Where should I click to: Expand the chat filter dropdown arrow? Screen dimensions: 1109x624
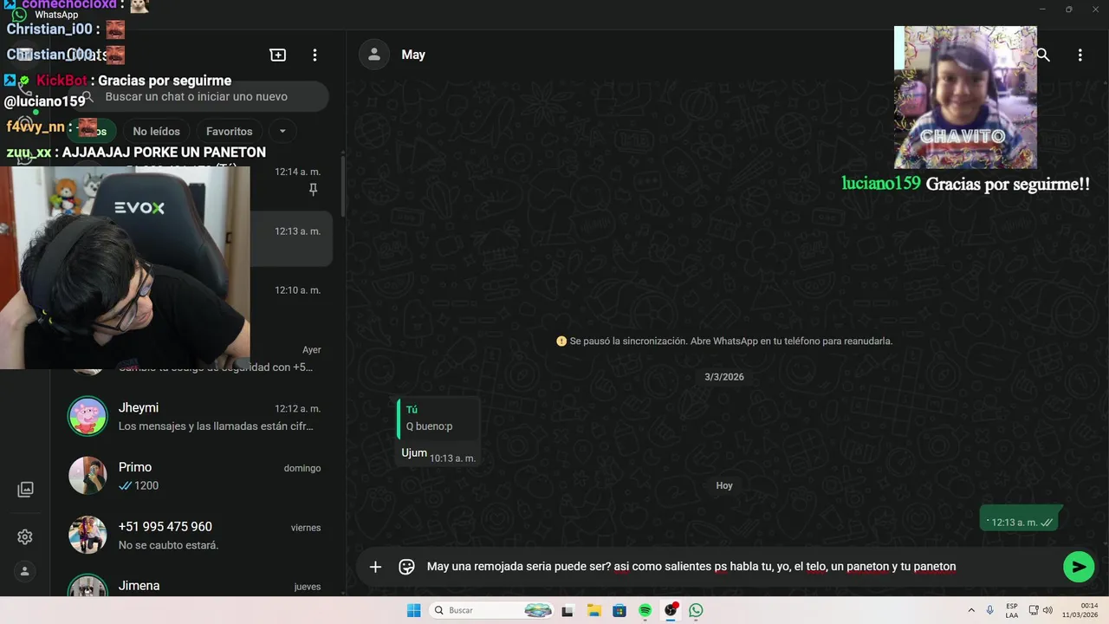(x=282, y=132)
